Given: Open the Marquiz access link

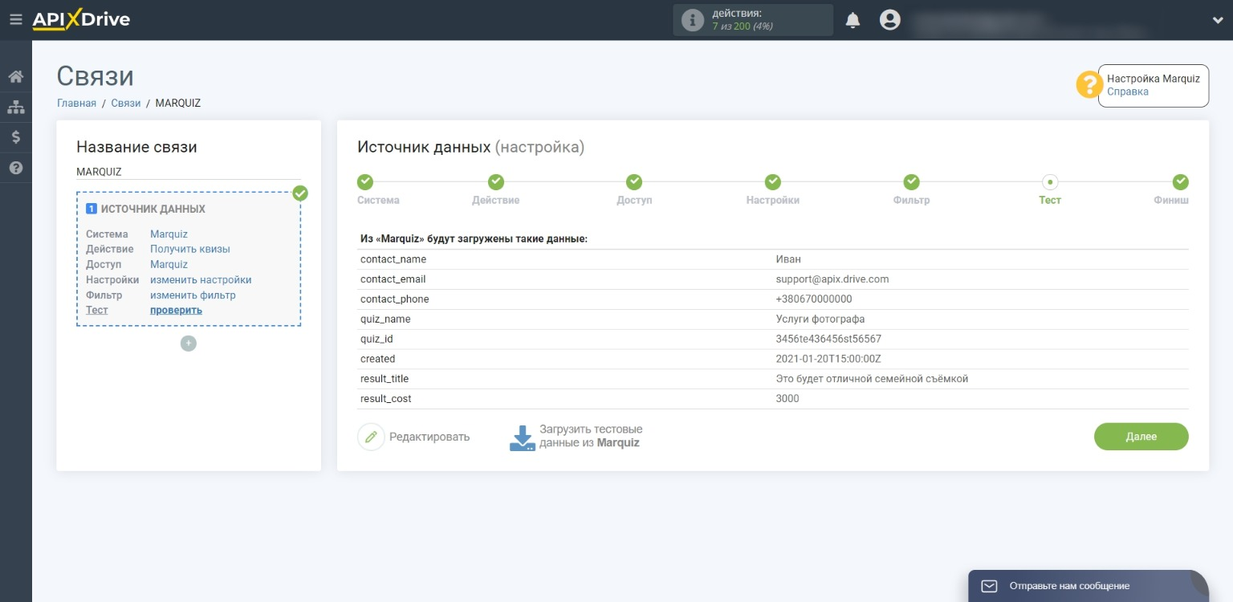Looking at the screenshot, I should [x=169, y=264].
